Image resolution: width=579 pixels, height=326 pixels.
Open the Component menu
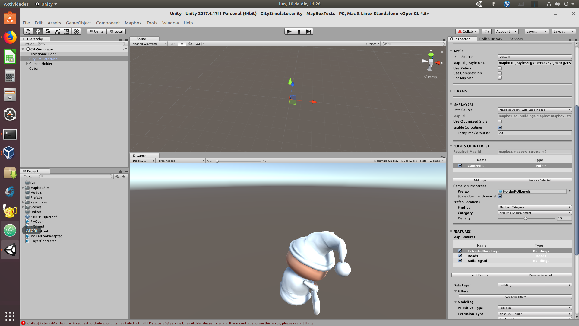coord(108,23)
